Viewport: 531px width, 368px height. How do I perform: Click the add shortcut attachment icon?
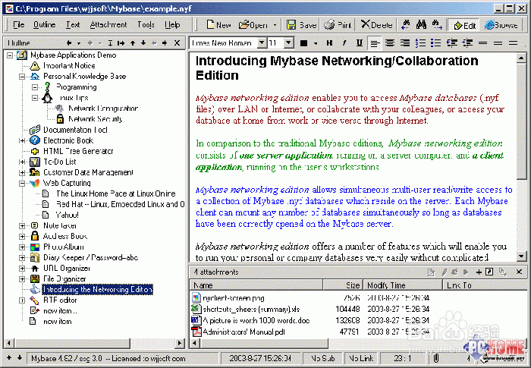click(x=489, y=272)
